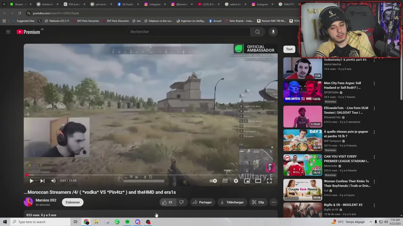Seek on the video progress bar
This screenshot has height=226, width=403.
[x=150, y=175]
